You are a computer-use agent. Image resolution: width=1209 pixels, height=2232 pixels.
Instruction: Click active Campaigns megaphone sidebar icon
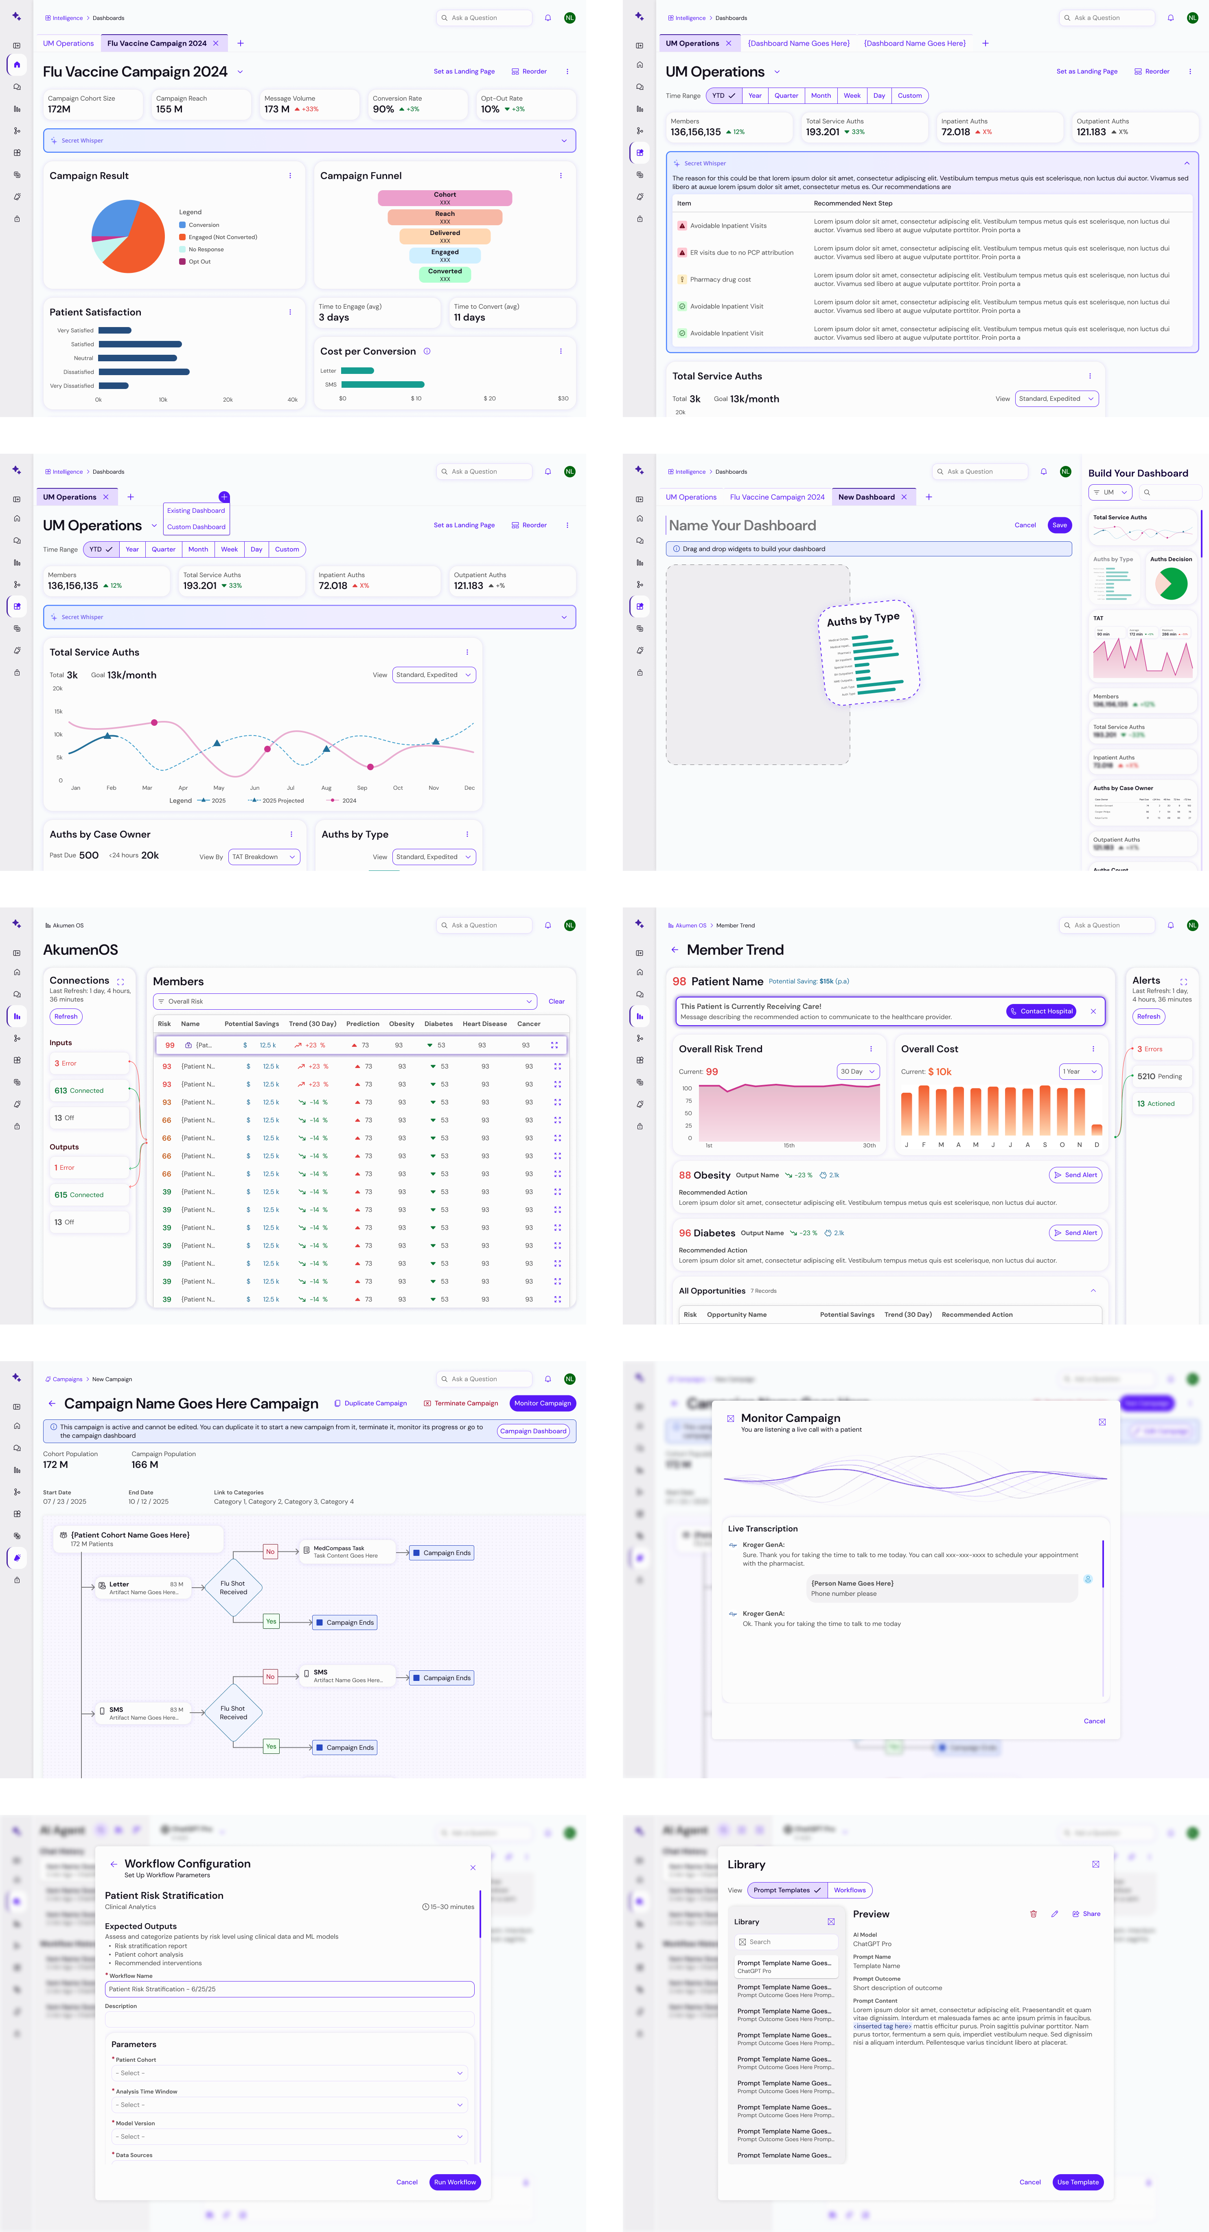pyautogui.click(x=16, y=1558)
